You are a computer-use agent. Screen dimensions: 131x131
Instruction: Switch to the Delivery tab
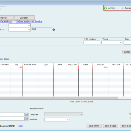click(7, 18)
